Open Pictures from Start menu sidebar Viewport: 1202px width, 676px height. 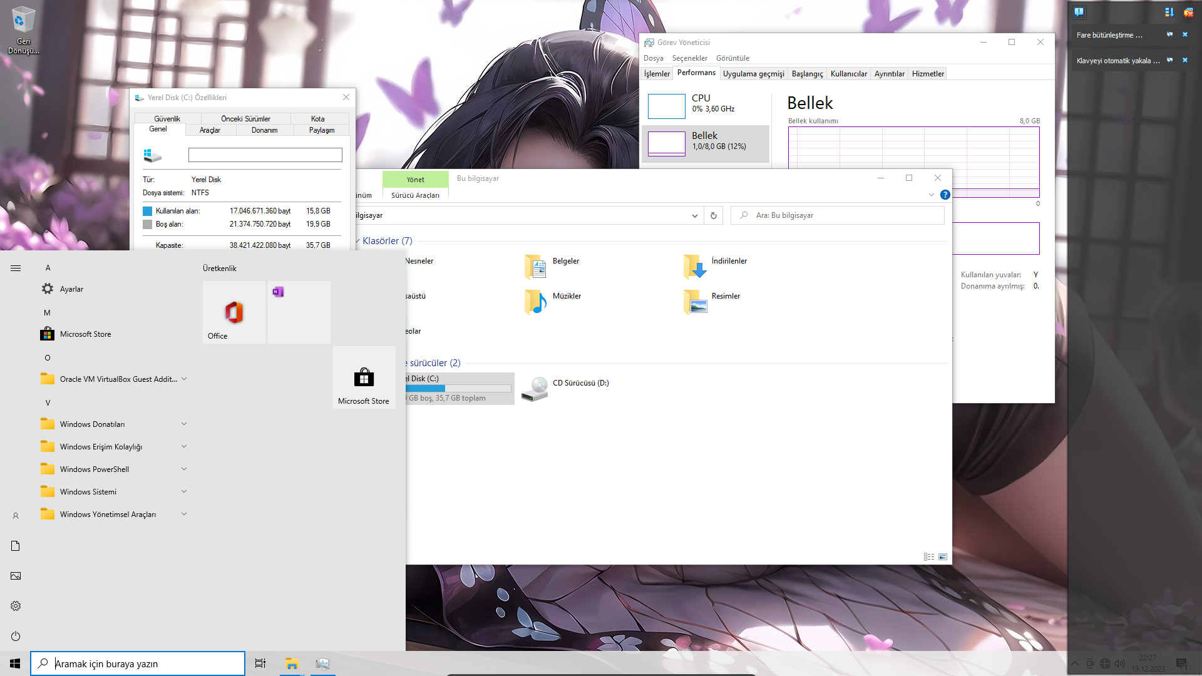click(16, 576)
